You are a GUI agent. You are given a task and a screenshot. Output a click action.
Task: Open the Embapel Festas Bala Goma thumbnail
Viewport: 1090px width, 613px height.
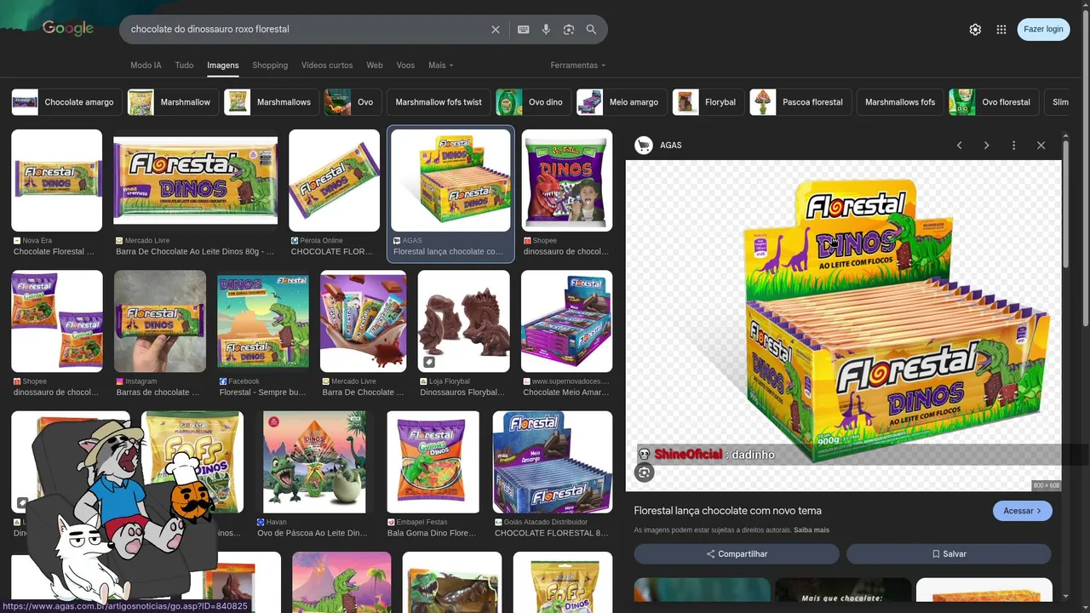pos(433,462)
